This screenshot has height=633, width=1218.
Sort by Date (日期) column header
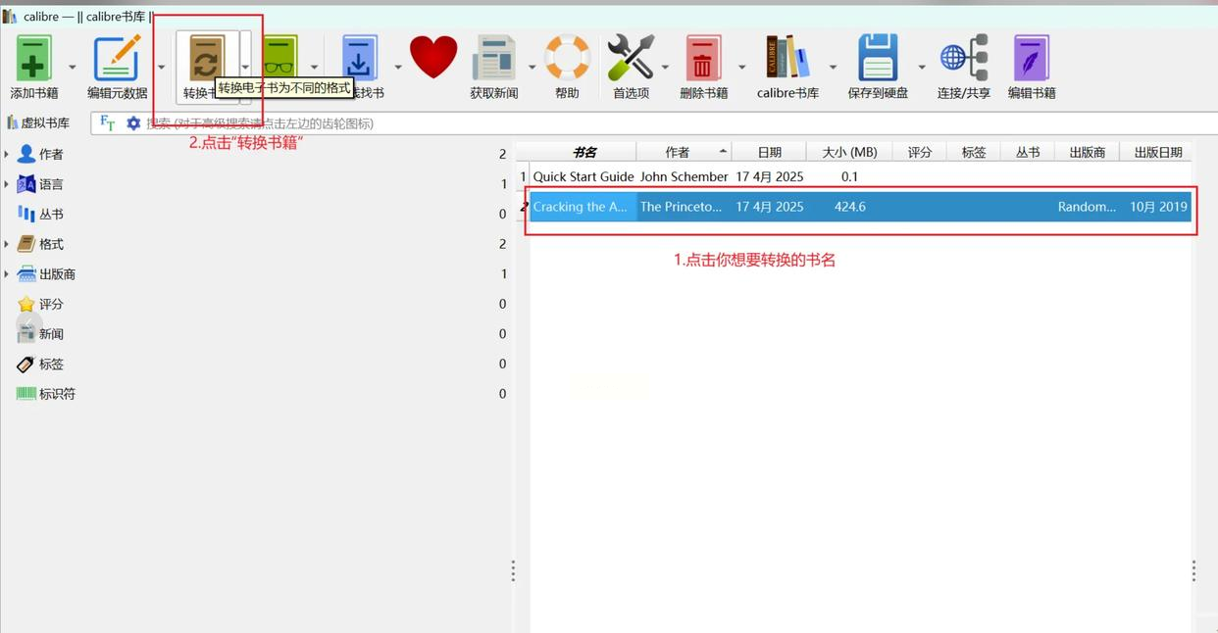click(769, 152)
